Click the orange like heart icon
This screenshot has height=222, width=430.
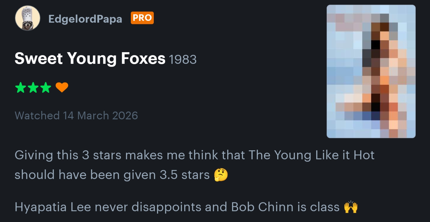(62, 87)
